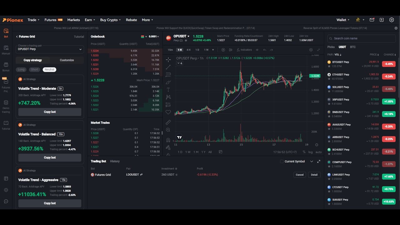Image resolution: width=400 pixels, height=225 pixels.
Task: Open the chat support icon in sidebar
Action: [x=6, y=201]
